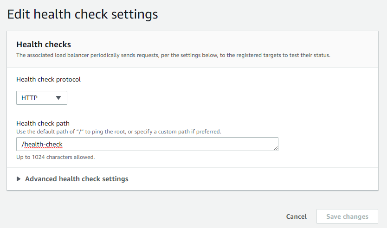Grab the resize handle of the path textarea
This screenshot has width=387, height=228.
(276, 148)
